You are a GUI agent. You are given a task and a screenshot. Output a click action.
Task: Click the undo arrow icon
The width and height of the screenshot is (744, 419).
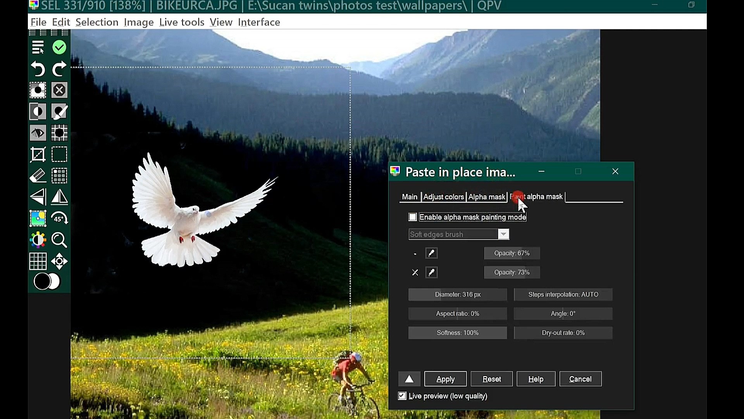click(38, 69)
